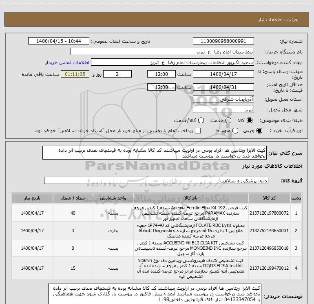
Task: Click the شماره نیاز field 1100090988000991
Action: (x=223, y=41)
